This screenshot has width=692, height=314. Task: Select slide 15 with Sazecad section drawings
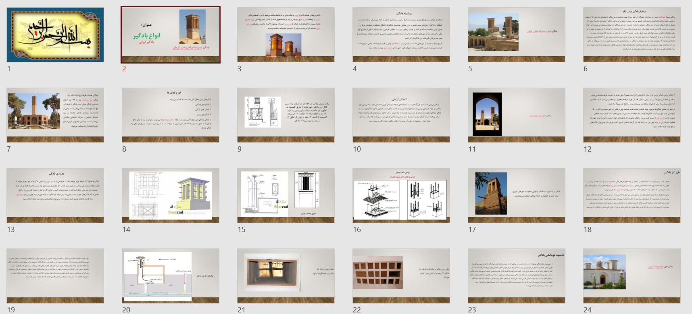click(286, 195)
